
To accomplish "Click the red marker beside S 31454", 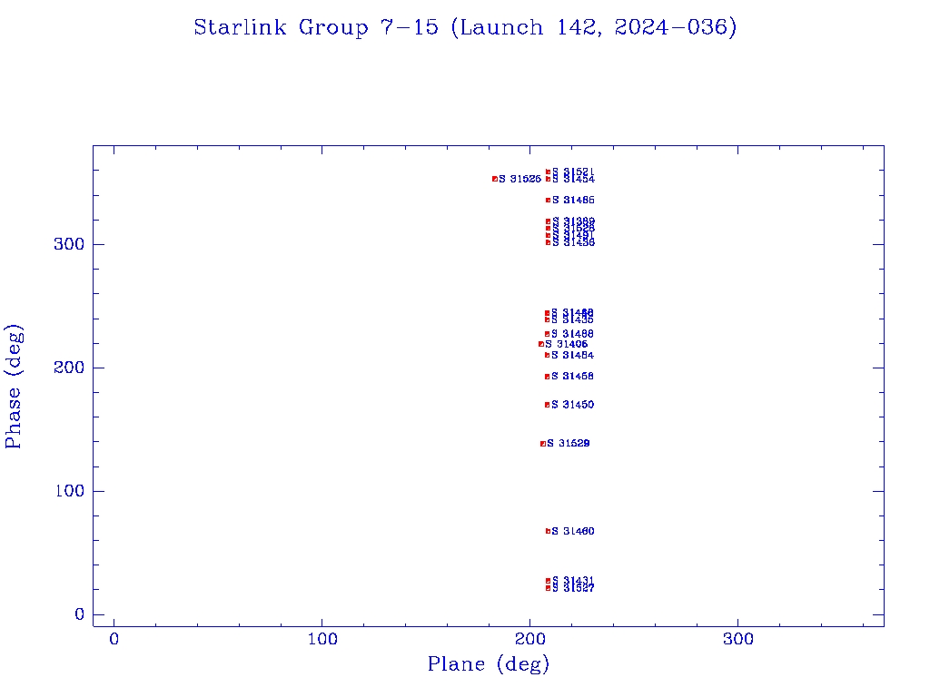I will click(x=548, y=179).
